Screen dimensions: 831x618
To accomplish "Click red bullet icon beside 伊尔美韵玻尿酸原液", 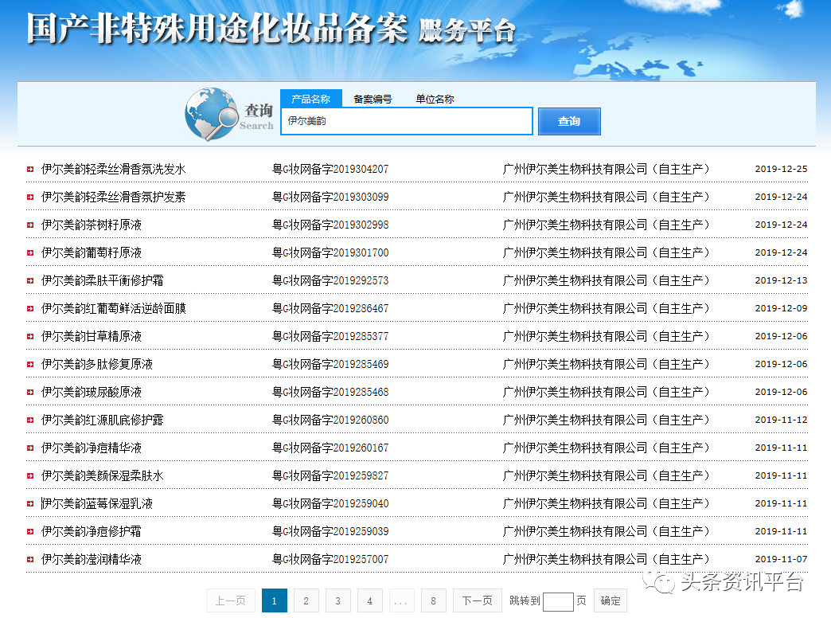I will [x=29, y=393].
